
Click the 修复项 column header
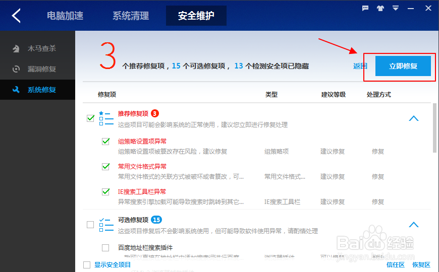107,95
